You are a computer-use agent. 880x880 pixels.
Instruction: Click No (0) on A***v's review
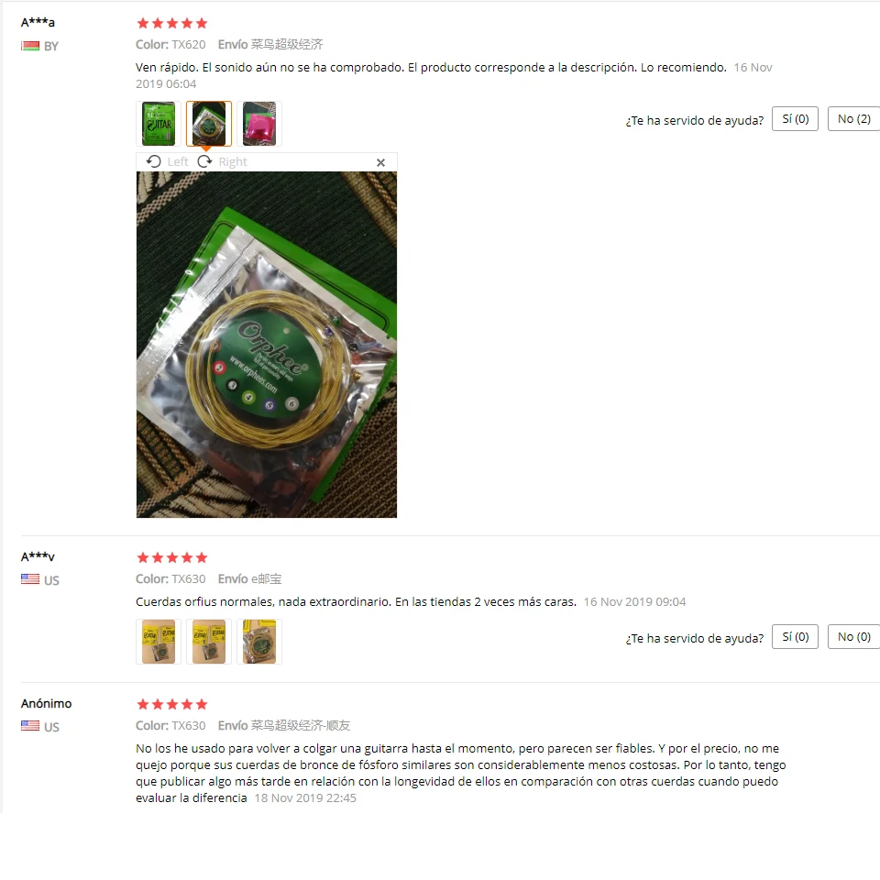tap(853, 637)
